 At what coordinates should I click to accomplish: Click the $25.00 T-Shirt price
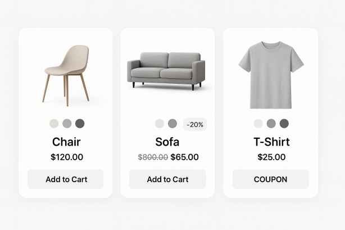(271, 157)
